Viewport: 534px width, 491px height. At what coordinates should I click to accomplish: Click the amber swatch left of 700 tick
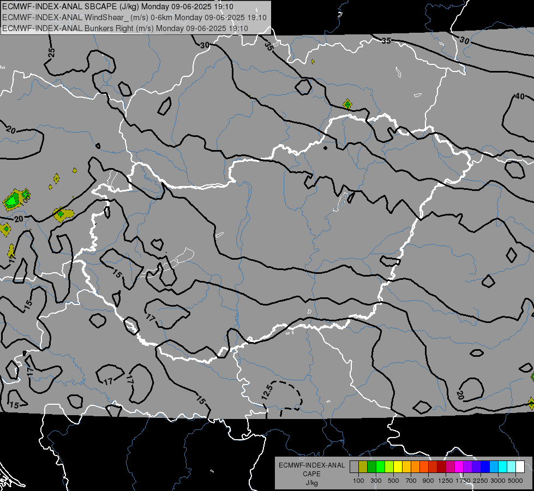click(x=406, y=466)
